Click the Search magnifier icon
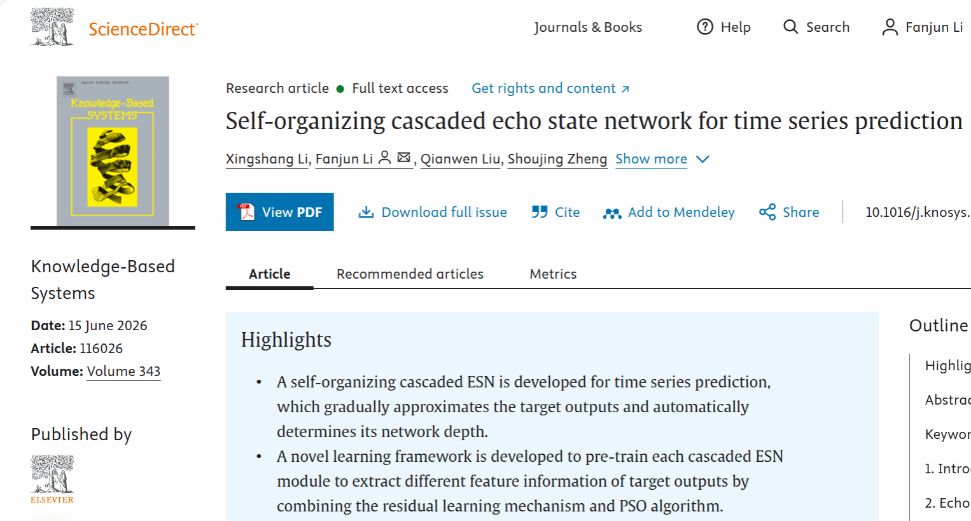 [x=790, y=27]
